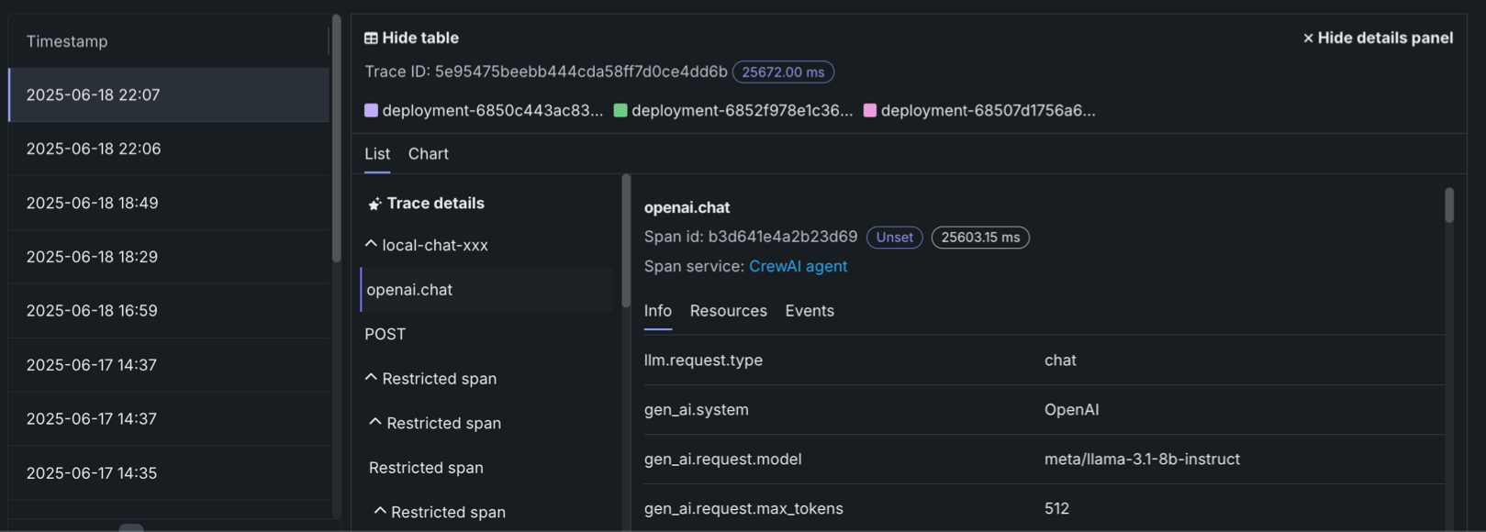Open the CrewAI agent service link

point(798,266)
